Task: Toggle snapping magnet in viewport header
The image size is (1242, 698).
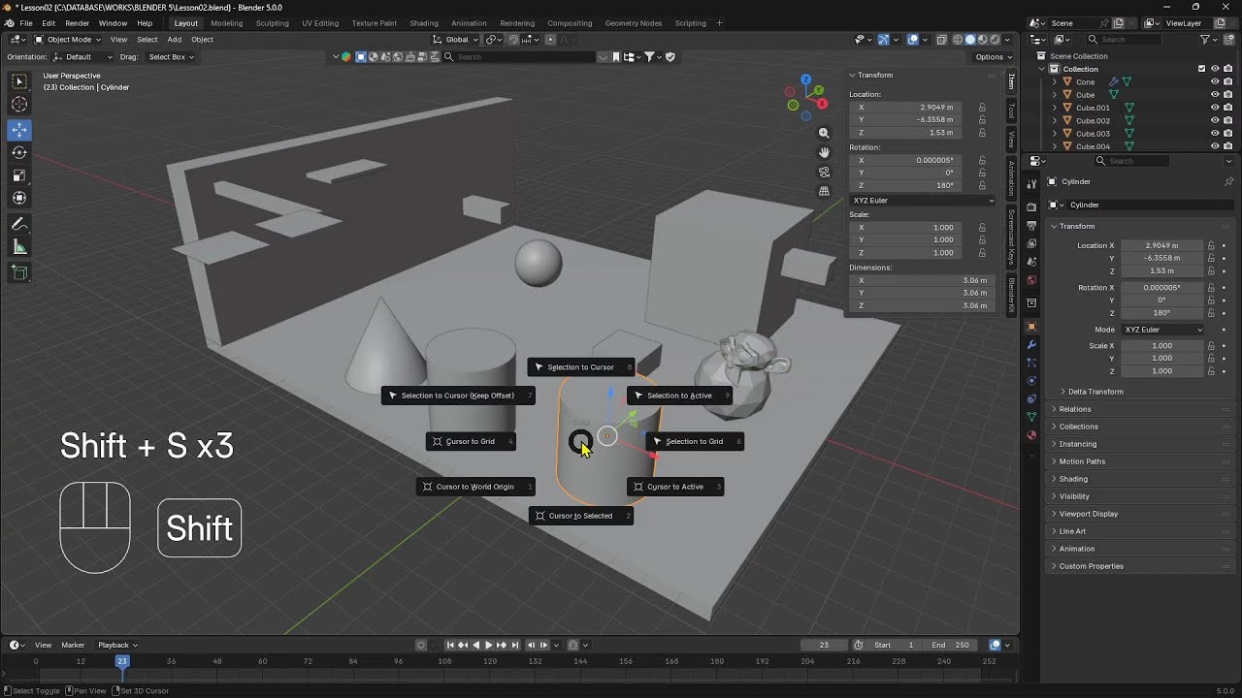Action: (513, 40)
